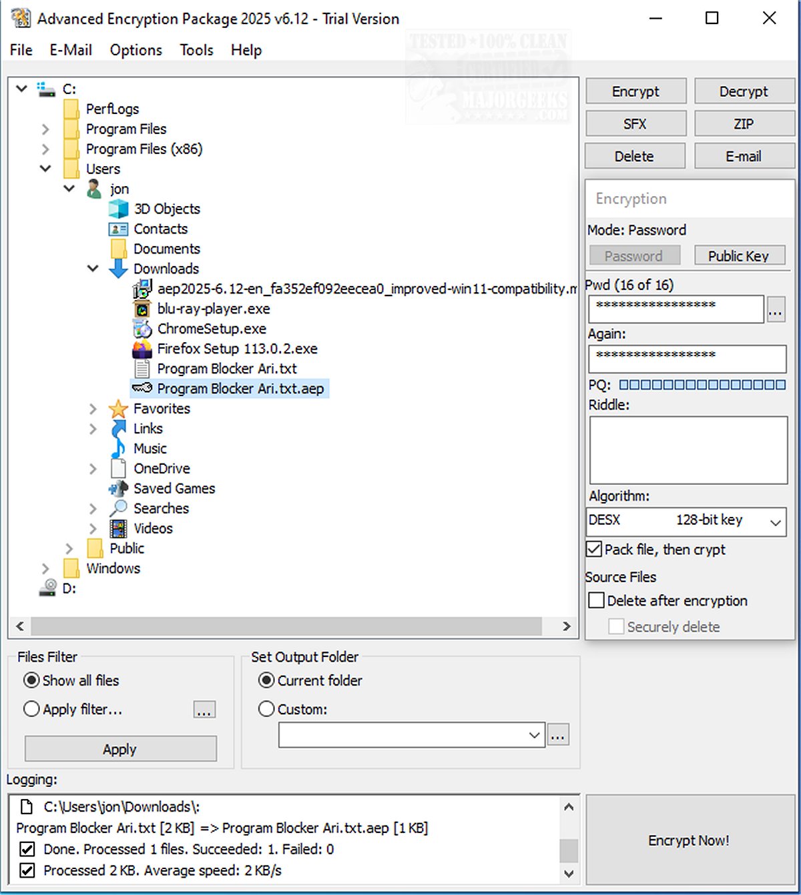The image size is (801, 895).
Task: Uncheck Pack file, then crypt
Action: click(594, 550)
